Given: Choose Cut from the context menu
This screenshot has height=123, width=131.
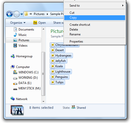Looking at the screenshot, I should 95,13.
